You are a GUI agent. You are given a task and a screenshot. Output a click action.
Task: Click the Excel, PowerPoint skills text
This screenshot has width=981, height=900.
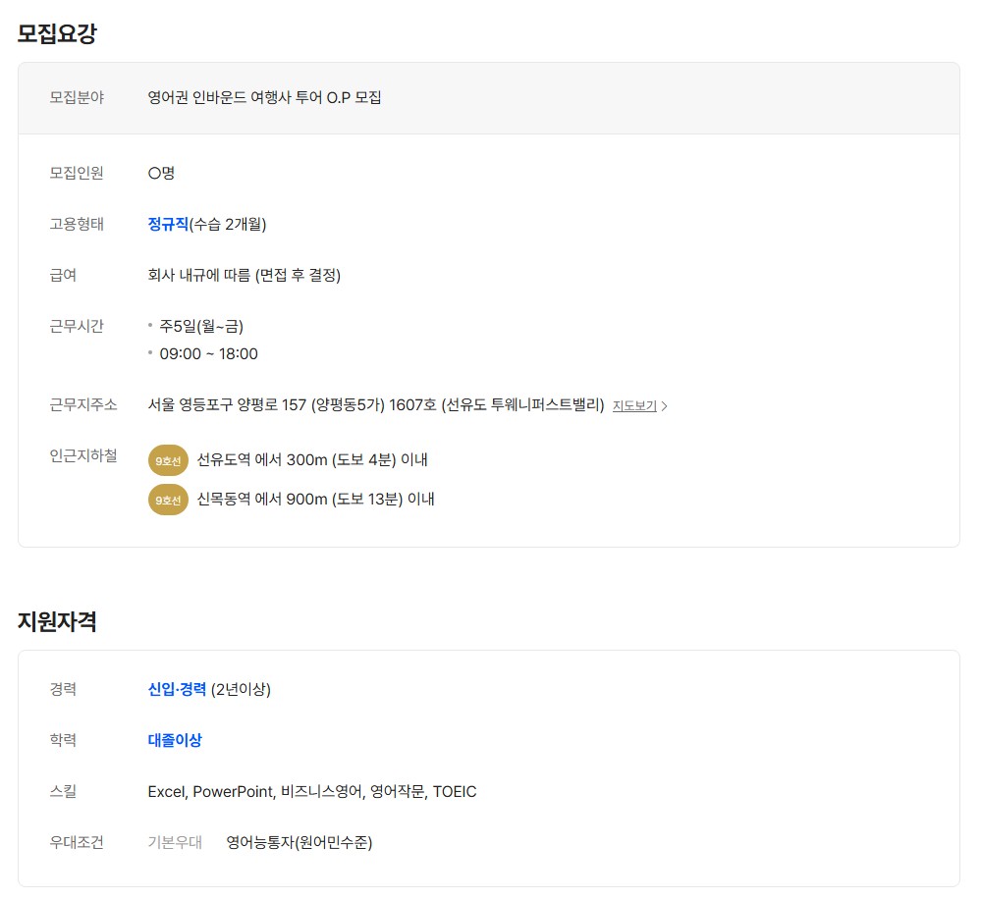tap(311, 791)
